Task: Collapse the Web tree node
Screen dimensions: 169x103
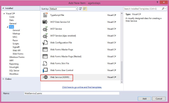Action: [x=7, y=27]
